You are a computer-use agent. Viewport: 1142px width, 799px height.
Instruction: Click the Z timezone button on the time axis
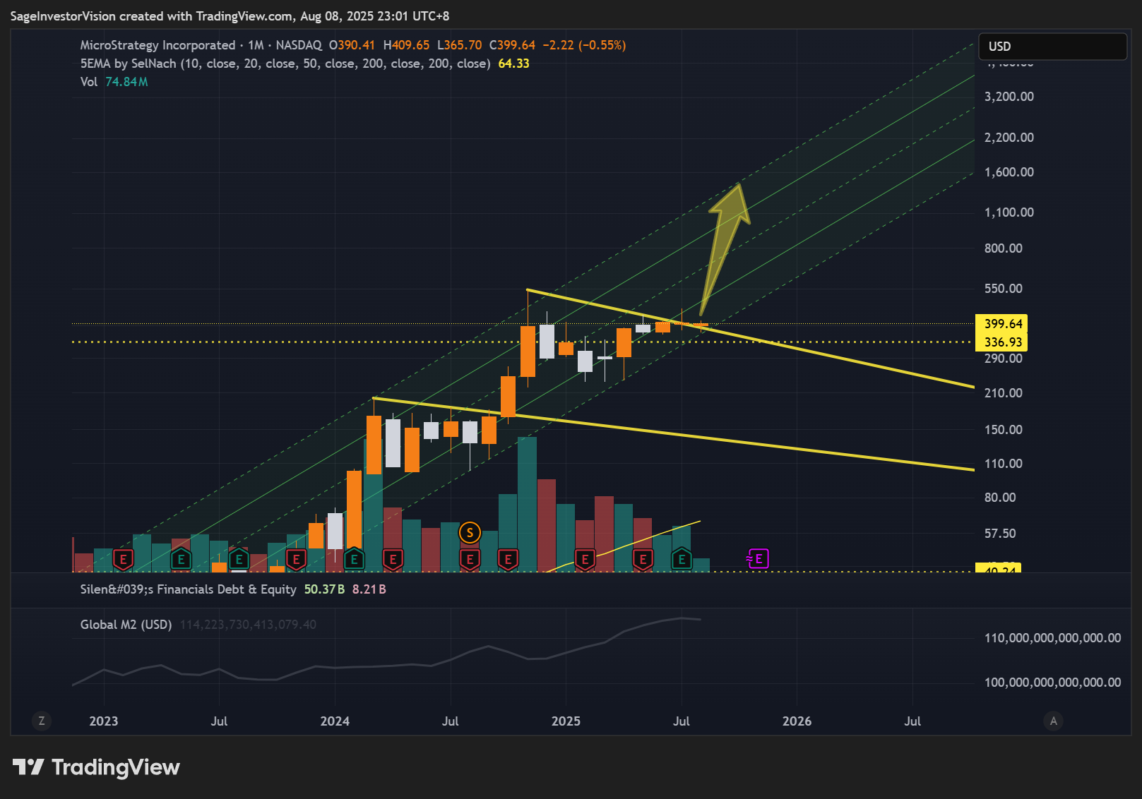[42, 721]
